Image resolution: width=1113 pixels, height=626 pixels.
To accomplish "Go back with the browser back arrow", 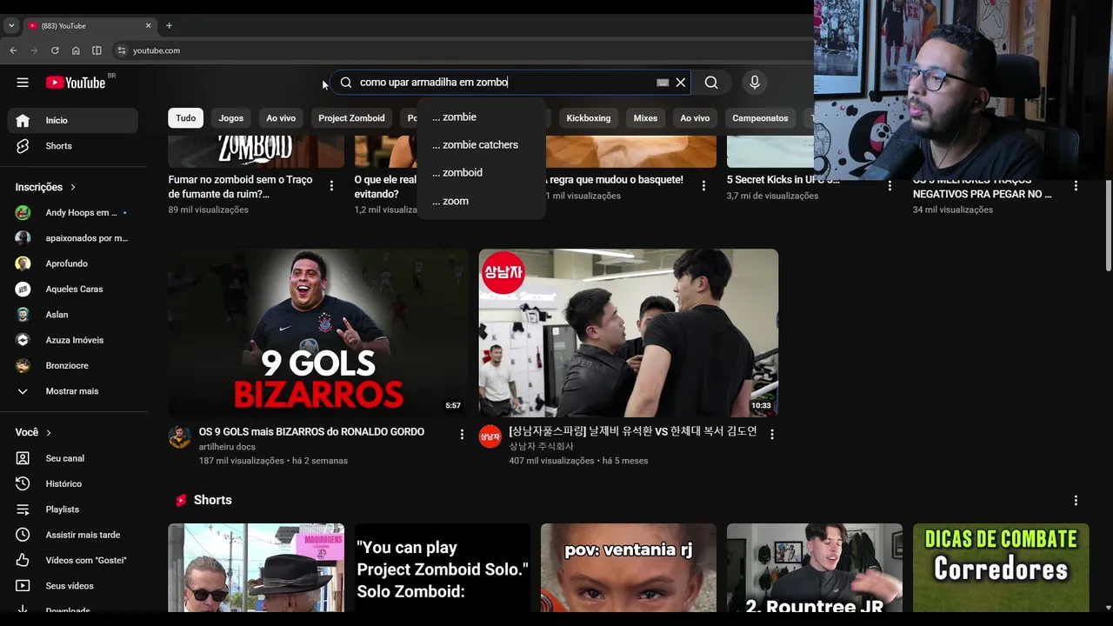I will 13,50.
